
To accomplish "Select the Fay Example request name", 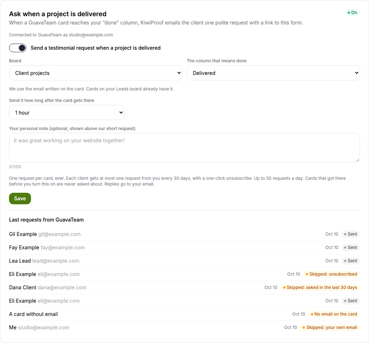I will 24,248.
